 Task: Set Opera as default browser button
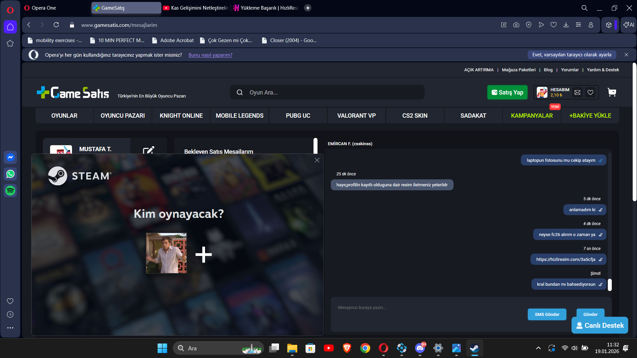[572, 55]
